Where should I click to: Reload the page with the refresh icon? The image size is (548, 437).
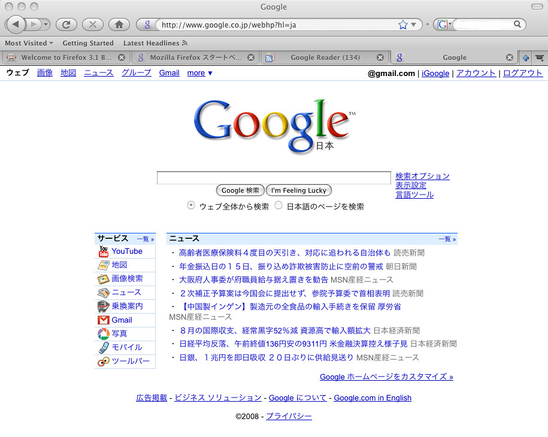pos(66,25)
